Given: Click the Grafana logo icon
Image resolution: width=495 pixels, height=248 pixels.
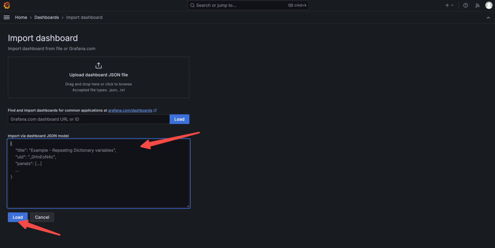Looking at the screenshot, I should pos(6,5).
